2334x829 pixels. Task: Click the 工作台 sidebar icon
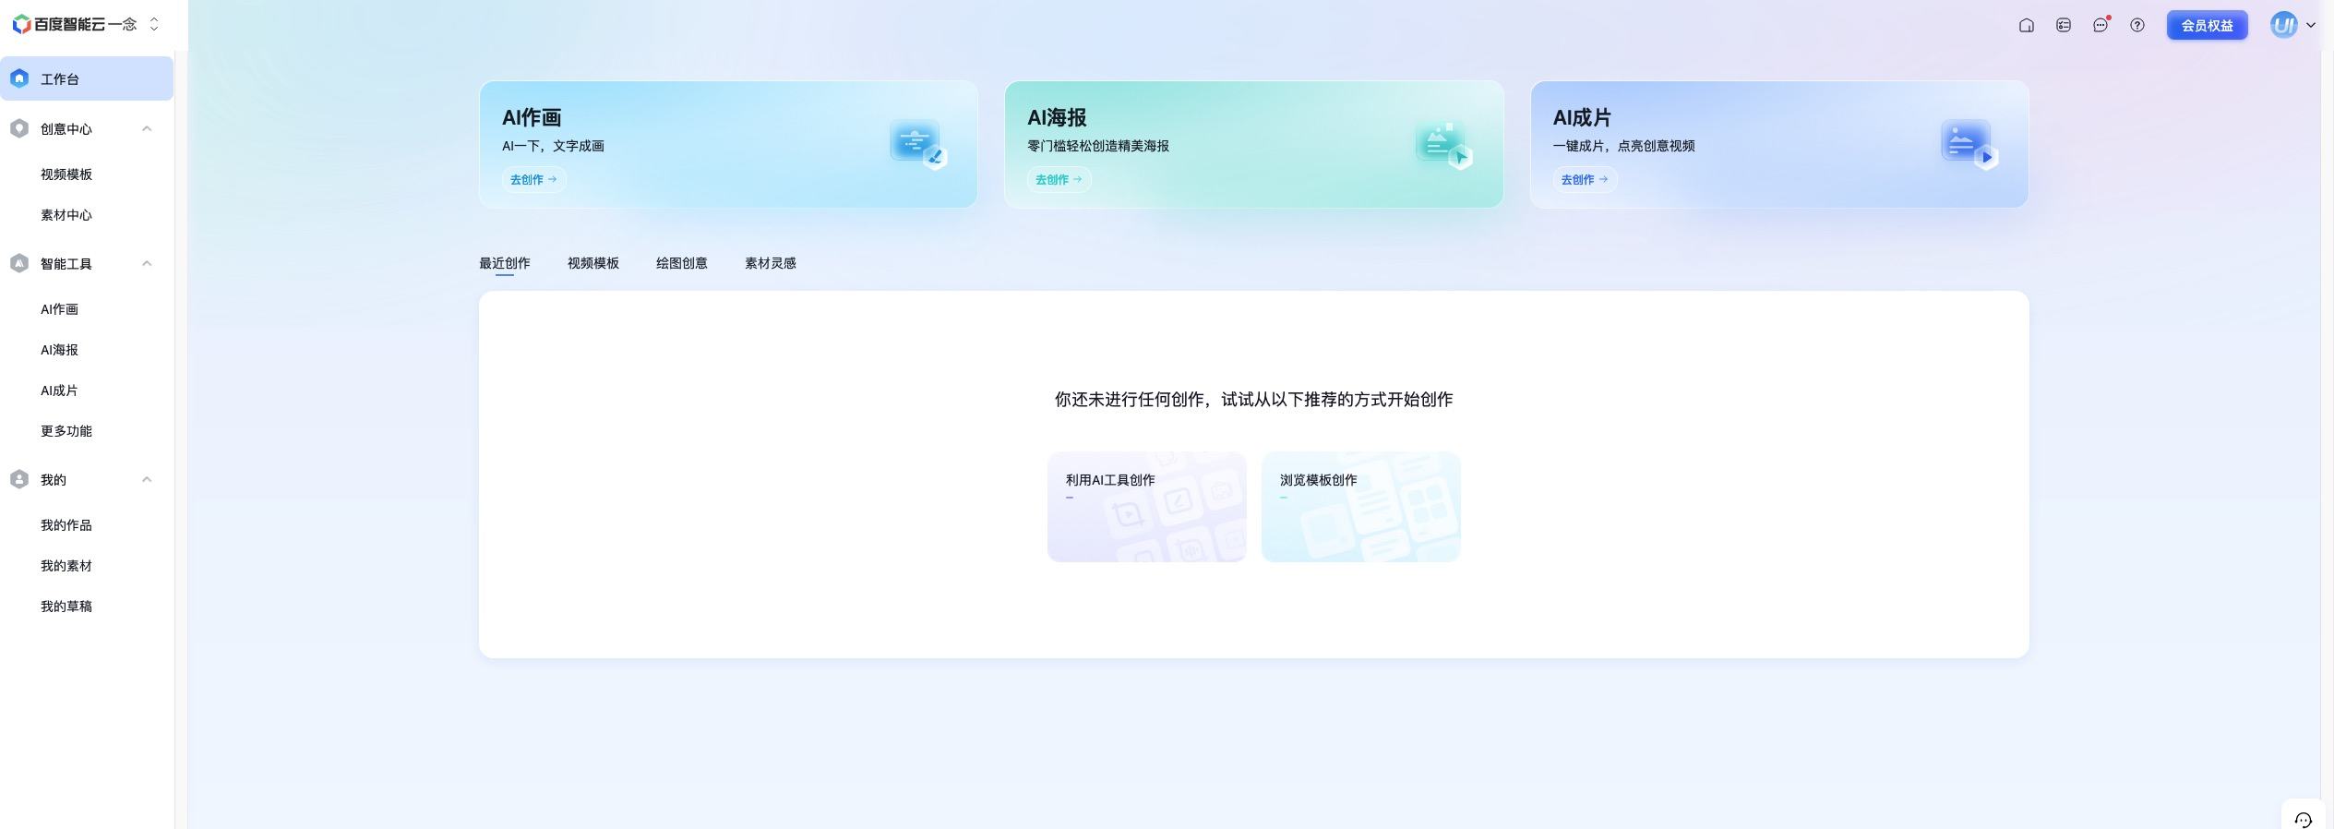click(x=19, y=78)
